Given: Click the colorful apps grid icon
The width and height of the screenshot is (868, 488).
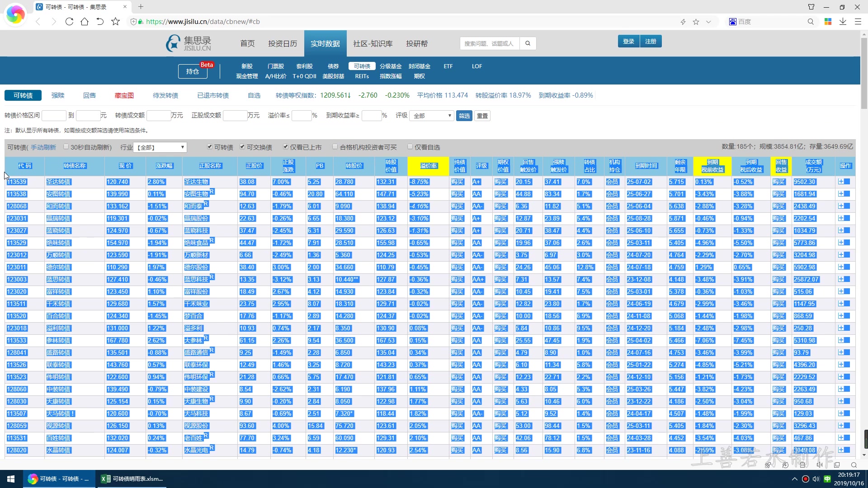Looking at the screenshot, I should 828,22.
